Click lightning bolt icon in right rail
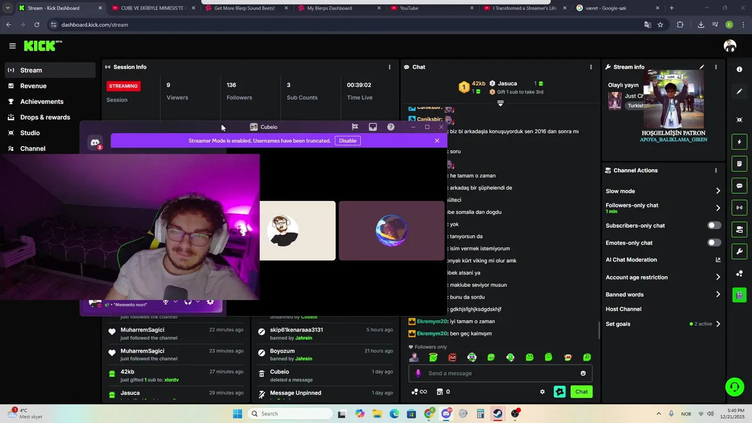 (x=739, y=142)
